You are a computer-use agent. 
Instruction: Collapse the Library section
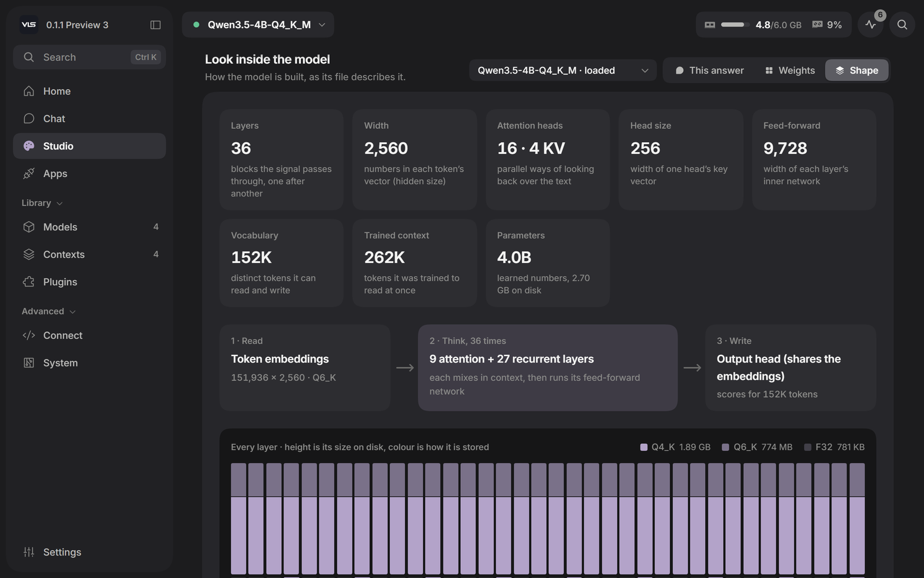coord(42,203)
